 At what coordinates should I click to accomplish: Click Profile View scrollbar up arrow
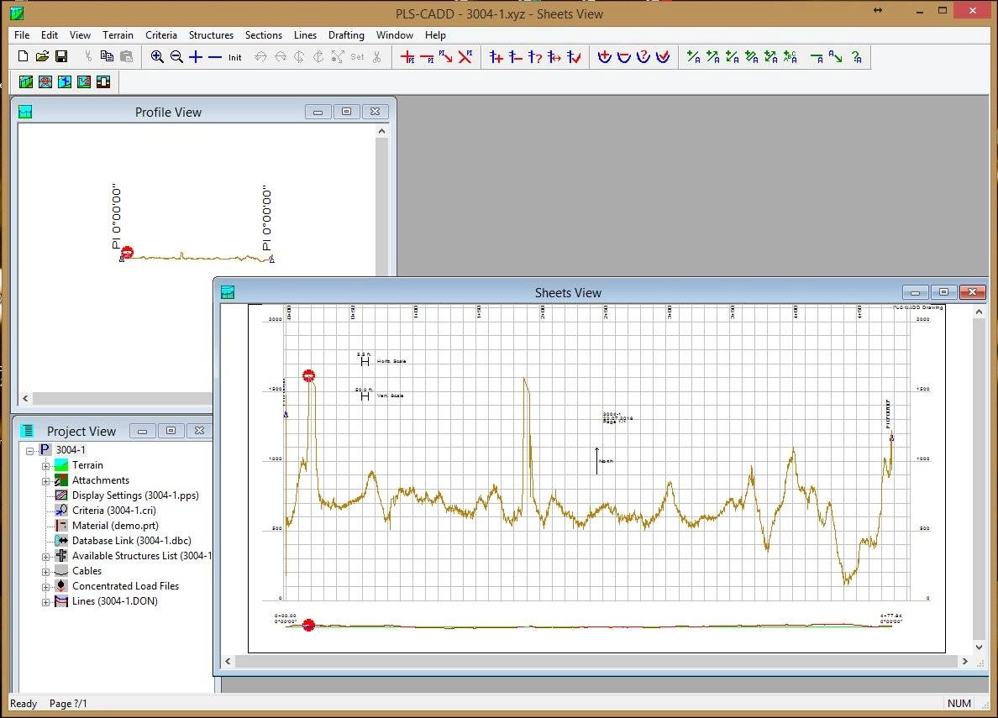point(382,131)
